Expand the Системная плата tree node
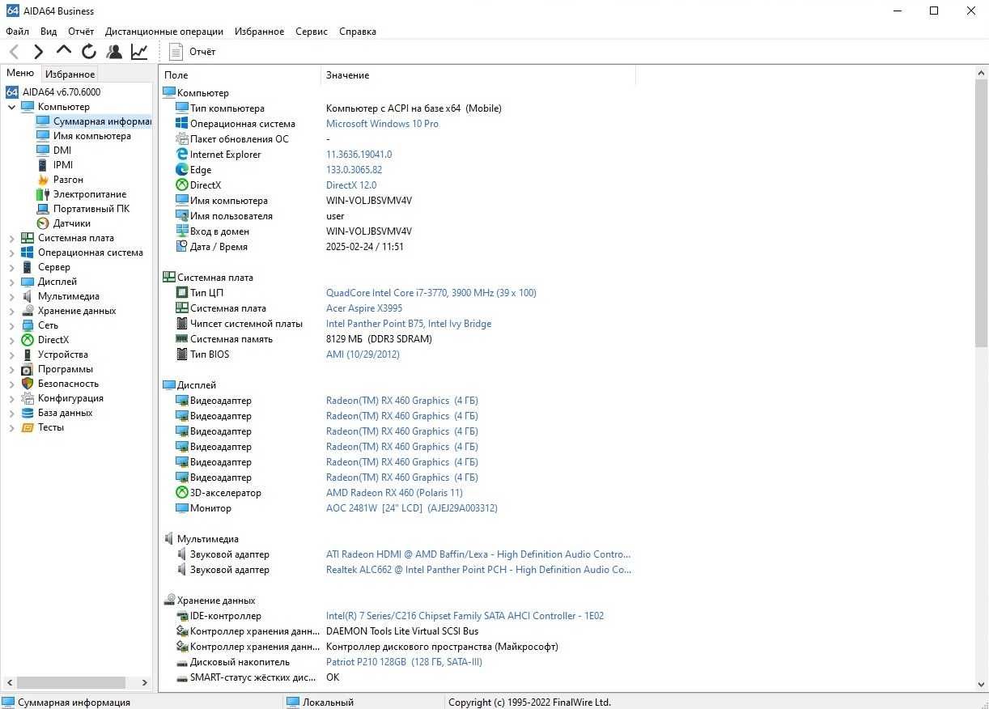Screen dimensions: 989x709 pyautogui.click(x=11, y=238)
